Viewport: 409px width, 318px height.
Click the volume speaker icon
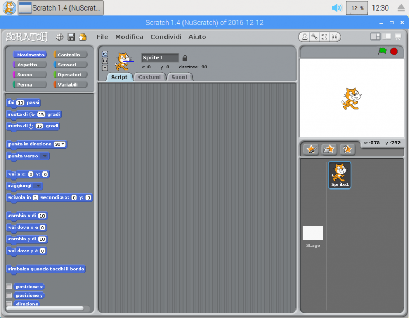[336, 8]
